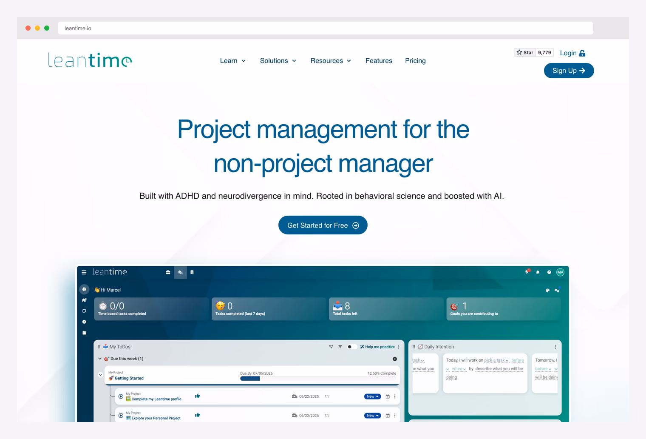The width and height of the screenshot is (646, 439).
Task: Click the Time boxed tasks completed card
Action: click(x=151, y=309)
